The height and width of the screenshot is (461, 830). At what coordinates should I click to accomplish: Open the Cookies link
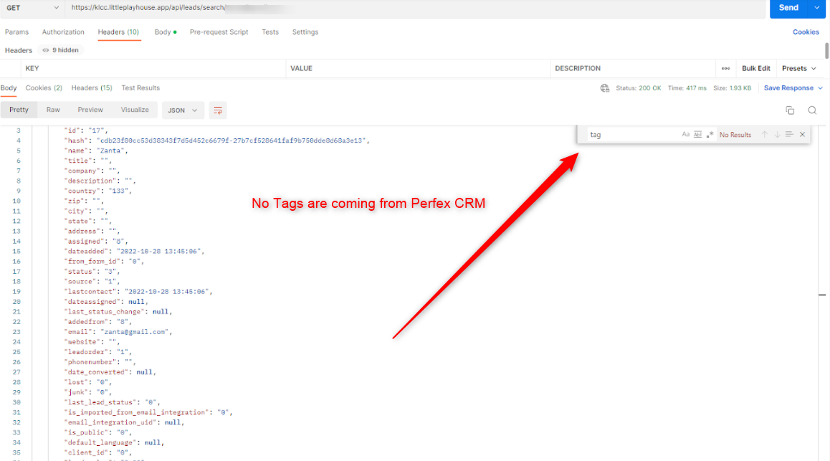coord(806,32)
